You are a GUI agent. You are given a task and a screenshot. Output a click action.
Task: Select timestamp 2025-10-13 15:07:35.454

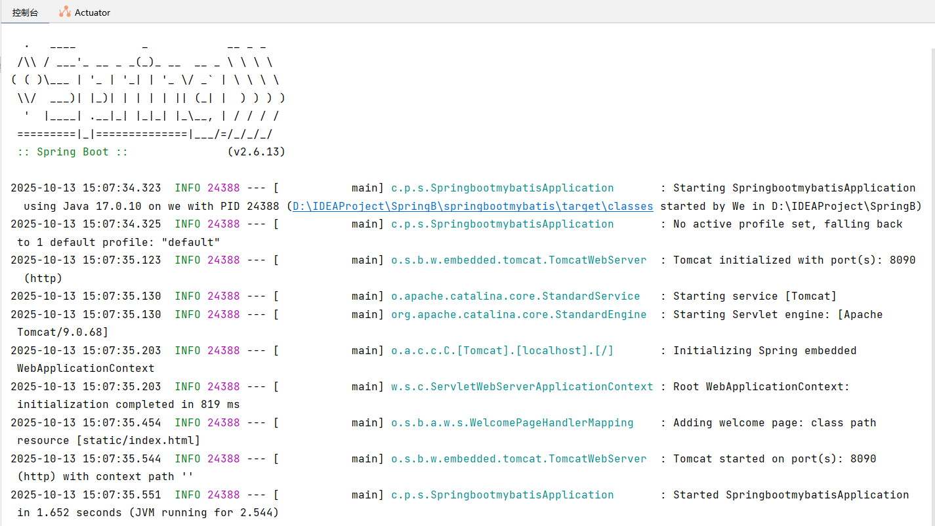[86, 422]
